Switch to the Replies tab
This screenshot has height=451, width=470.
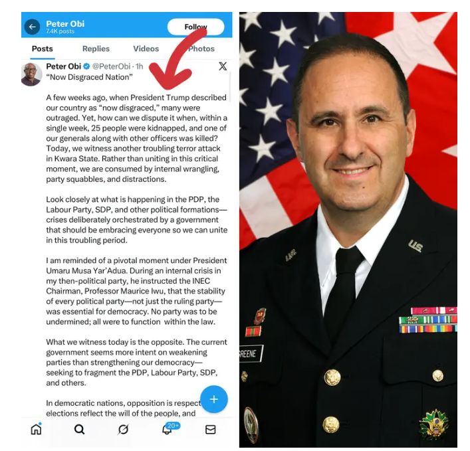(x=96, y=48)
